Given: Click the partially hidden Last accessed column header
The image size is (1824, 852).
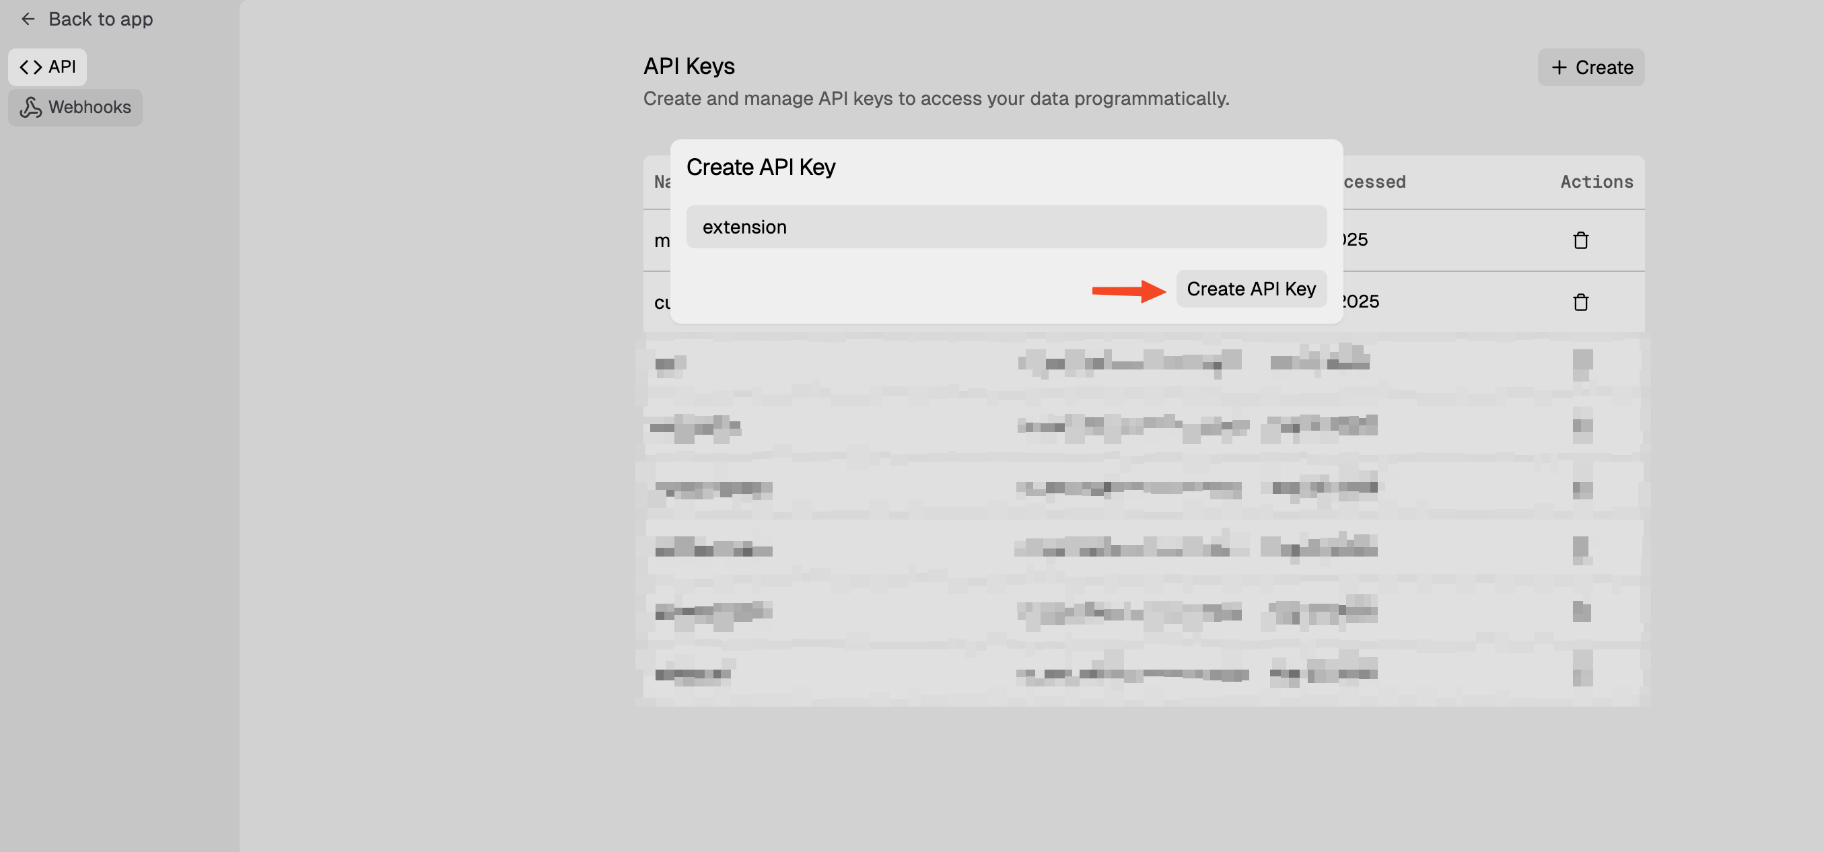Looking at the screenshot, I should click(x=1374, y=182).
